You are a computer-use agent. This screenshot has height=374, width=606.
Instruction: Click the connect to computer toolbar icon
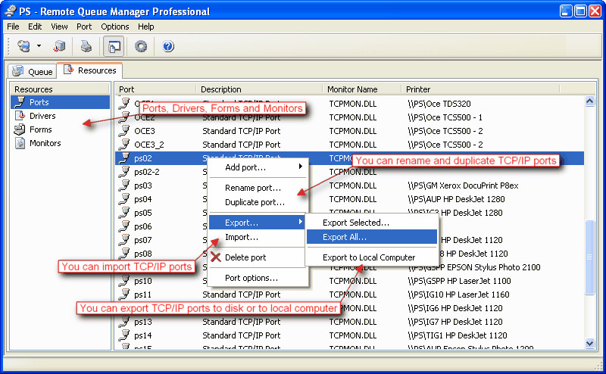23,46
